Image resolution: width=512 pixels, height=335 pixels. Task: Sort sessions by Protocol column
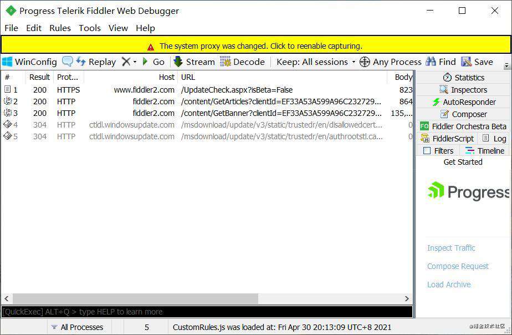[68, 77]
